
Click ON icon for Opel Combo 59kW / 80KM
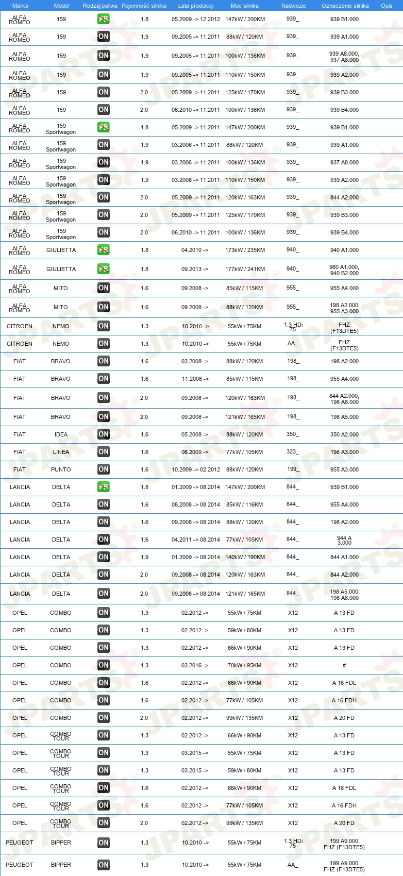(104, 630)
